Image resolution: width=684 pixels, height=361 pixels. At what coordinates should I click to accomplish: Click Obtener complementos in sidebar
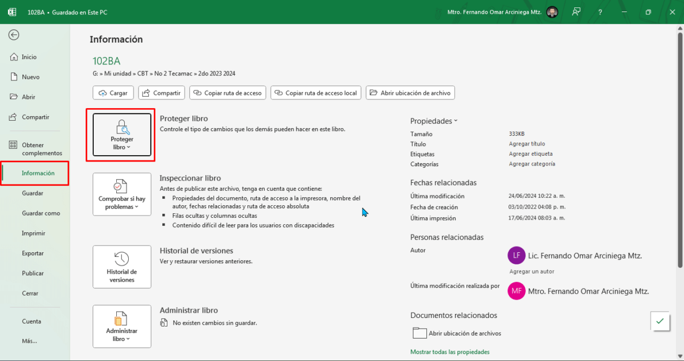point(41,149)
